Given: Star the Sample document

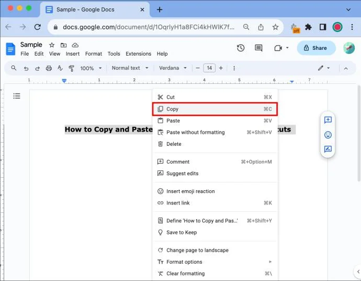Looking at the screenshot, I should point(52,45).
